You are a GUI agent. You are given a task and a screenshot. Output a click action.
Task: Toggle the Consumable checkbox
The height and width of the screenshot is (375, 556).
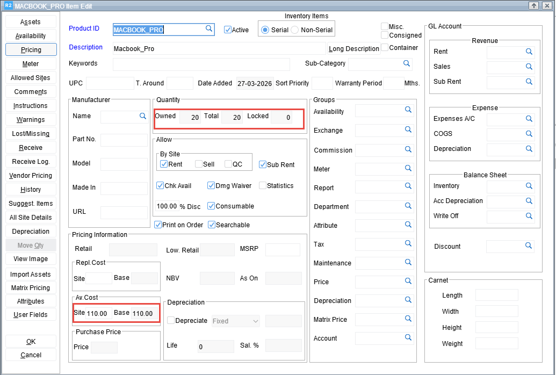coord(211,206)
